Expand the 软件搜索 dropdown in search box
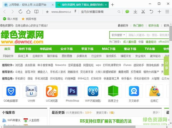 tap(118, 35)
